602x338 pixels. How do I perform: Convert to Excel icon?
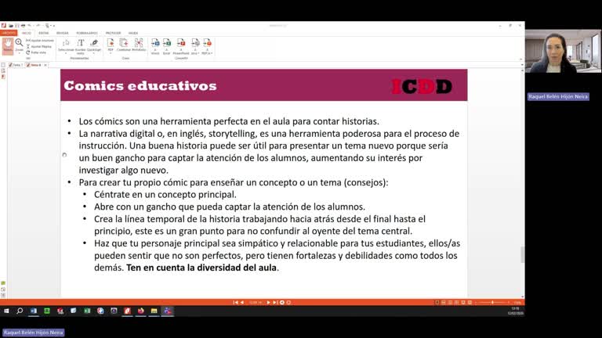tap(167, 46)
